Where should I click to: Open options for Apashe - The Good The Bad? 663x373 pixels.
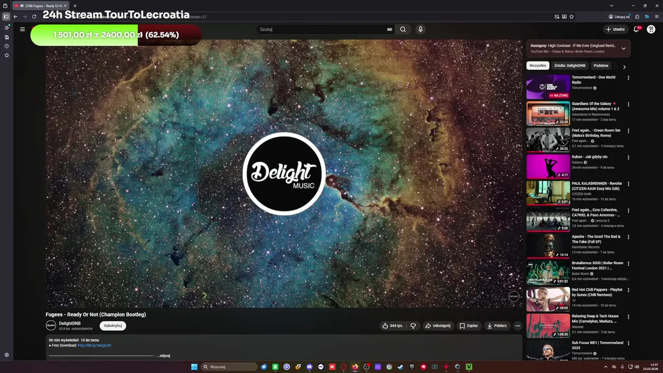pyautogui.click(x=628, y=237)
